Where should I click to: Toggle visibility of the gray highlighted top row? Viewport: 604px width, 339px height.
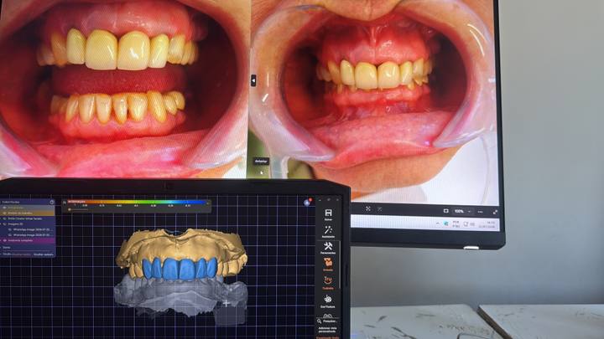click(5, 208)
